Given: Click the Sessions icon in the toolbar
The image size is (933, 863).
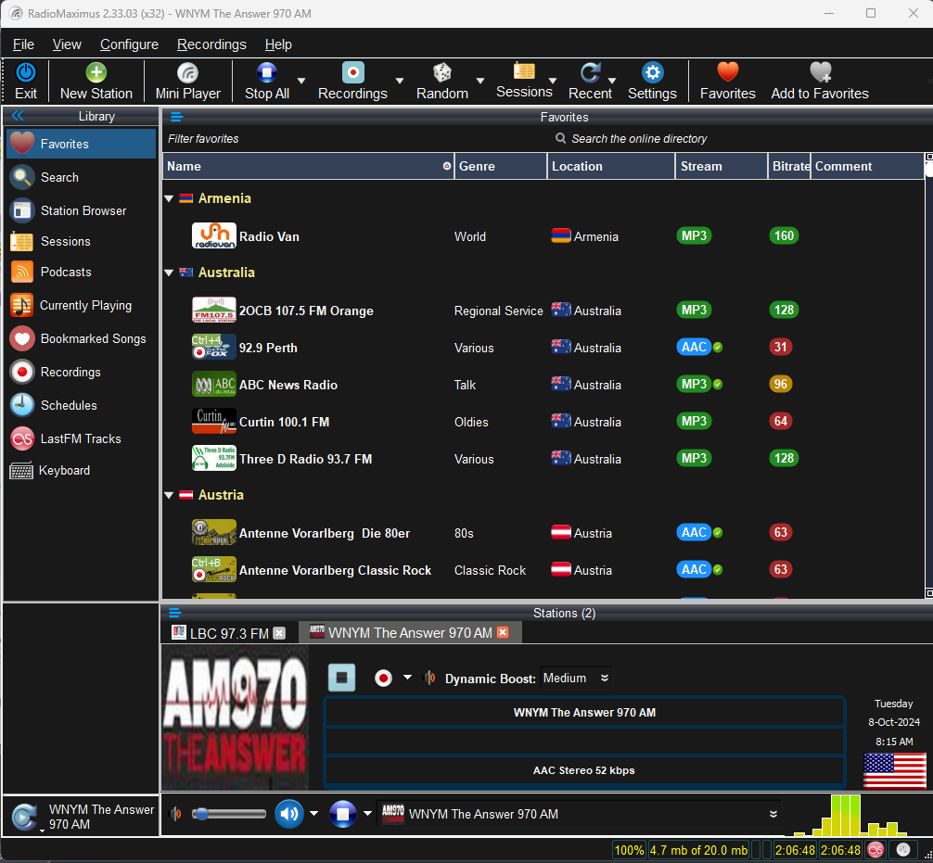Looking at the screenshot, I should tap(524, 71).
